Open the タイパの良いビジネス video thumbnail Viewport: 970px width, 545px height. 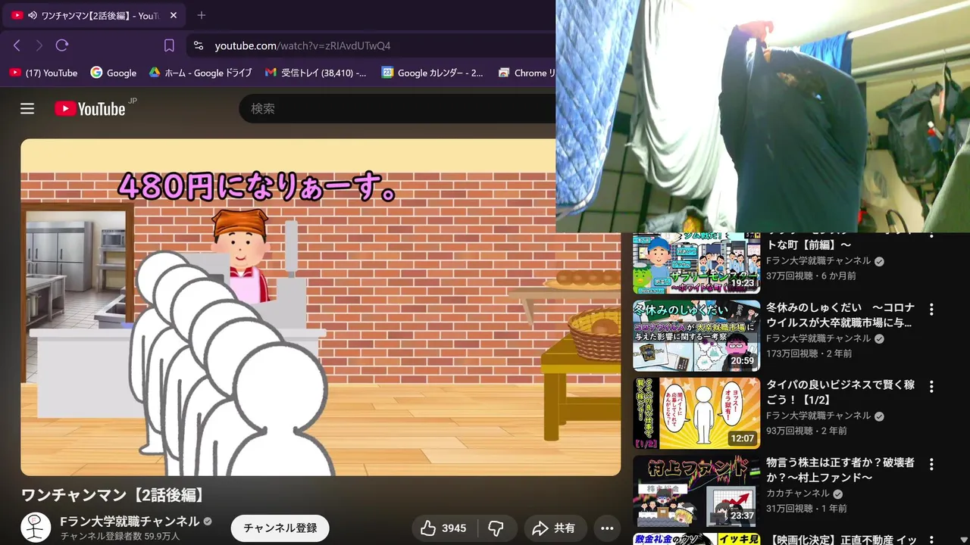(x=696, y=413)
